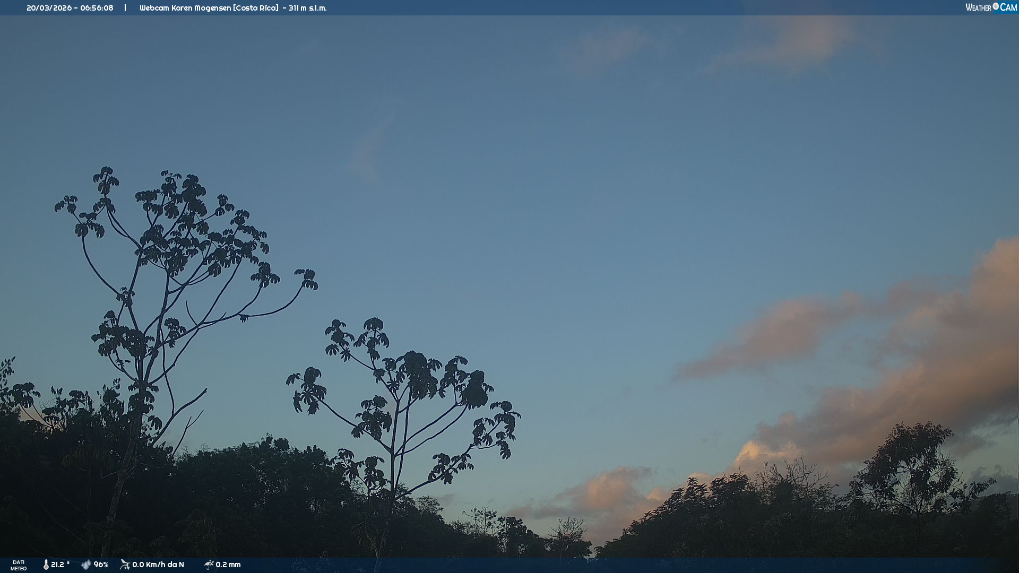This screenshot has width=1019, height=573.
Task: Click the vertical separator in header bar
Action: pos(125,8)
